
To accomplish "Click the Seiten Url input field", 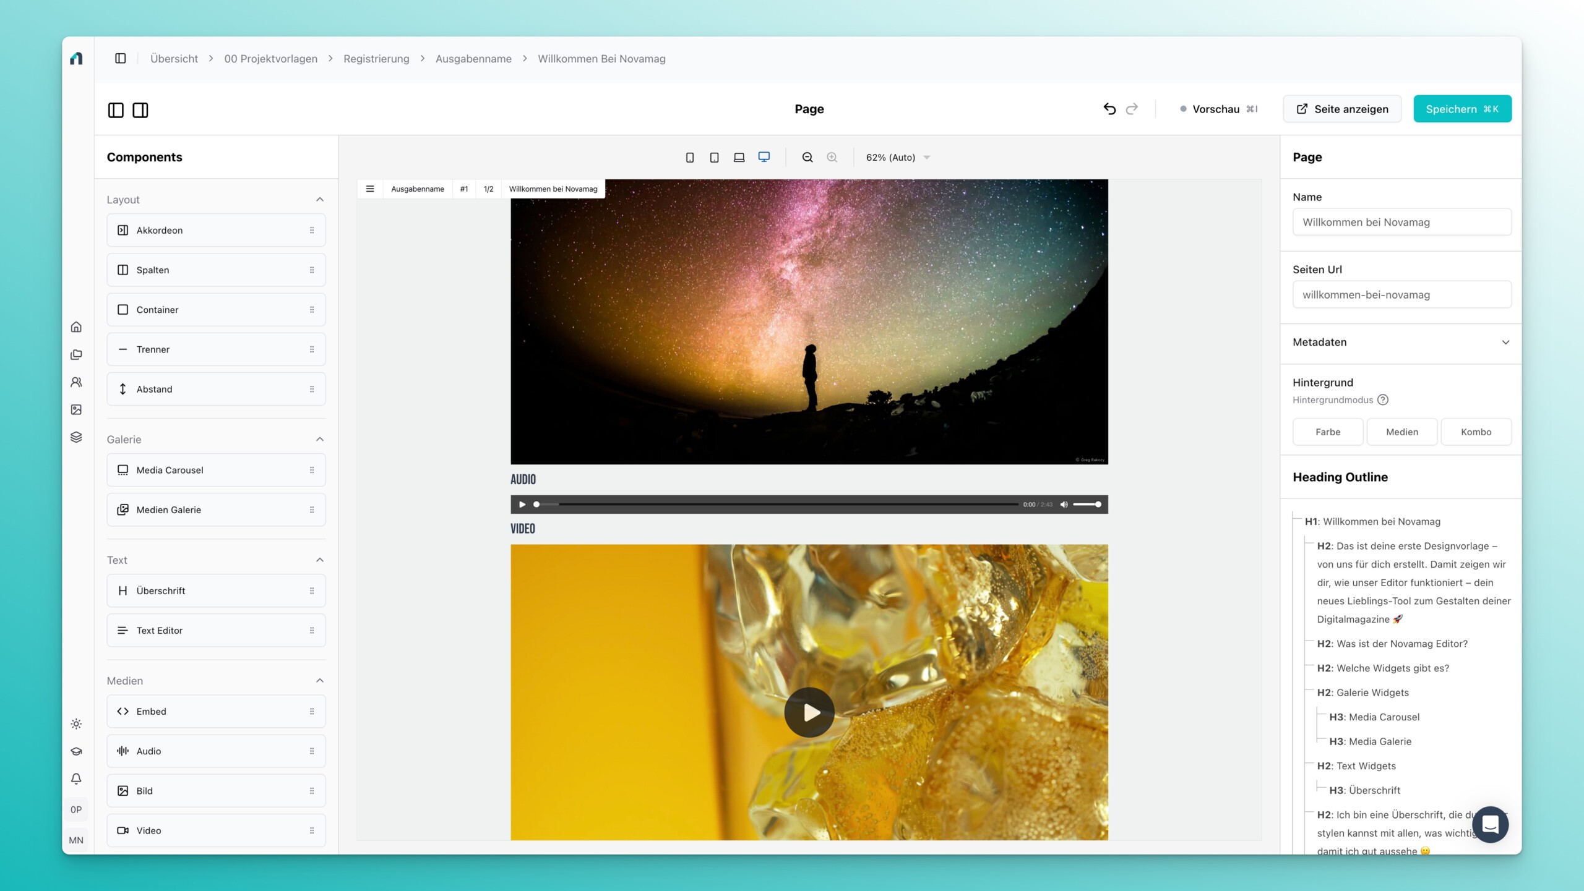I will [x=1401, y=294].
